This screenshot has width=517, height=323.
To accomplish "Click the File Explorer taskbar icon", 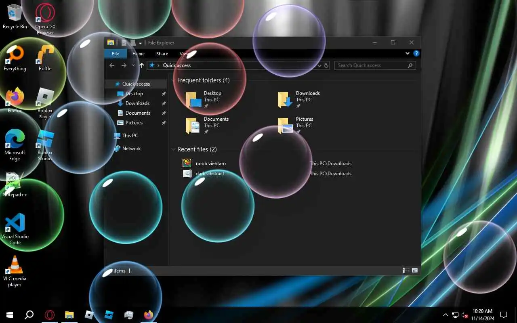I will (69, 315).
